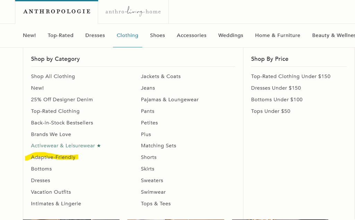
Task: Open the New! navigation menu
Action: (29, 35)
